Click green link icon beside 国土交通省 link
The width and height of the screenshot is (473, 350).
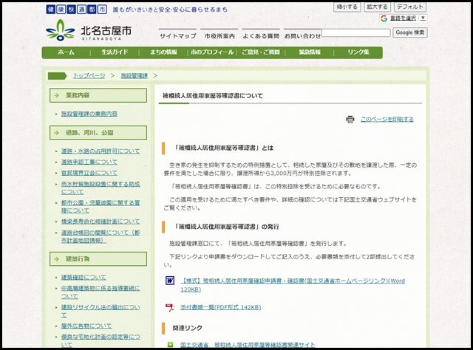(x=171, y=344)
